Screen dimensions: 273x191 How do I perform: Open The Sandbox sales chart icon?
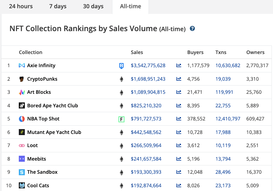coord(179,172)
